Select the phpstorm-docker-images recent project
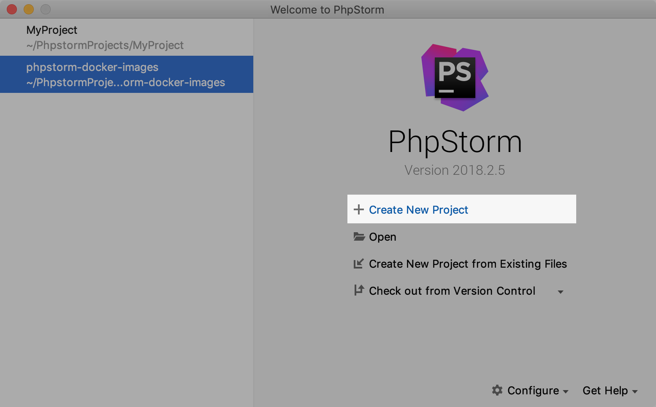Image resolution: width=656 pixels, height=407 pixels. (127, 74)
